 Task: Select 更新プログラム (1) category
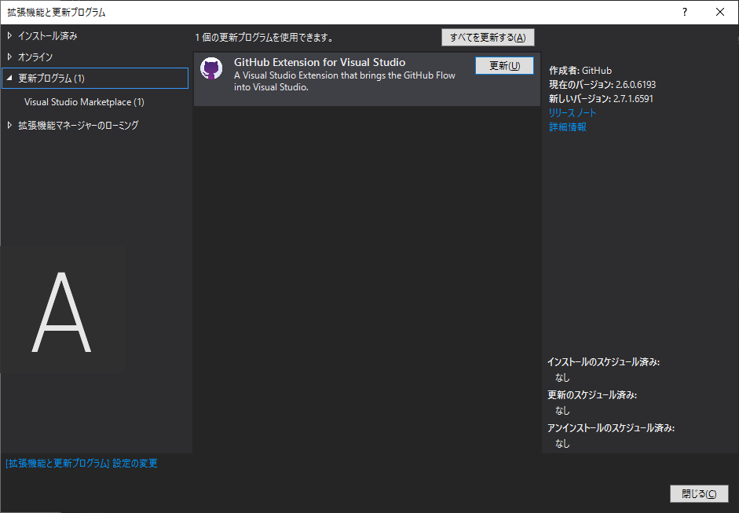95,79
